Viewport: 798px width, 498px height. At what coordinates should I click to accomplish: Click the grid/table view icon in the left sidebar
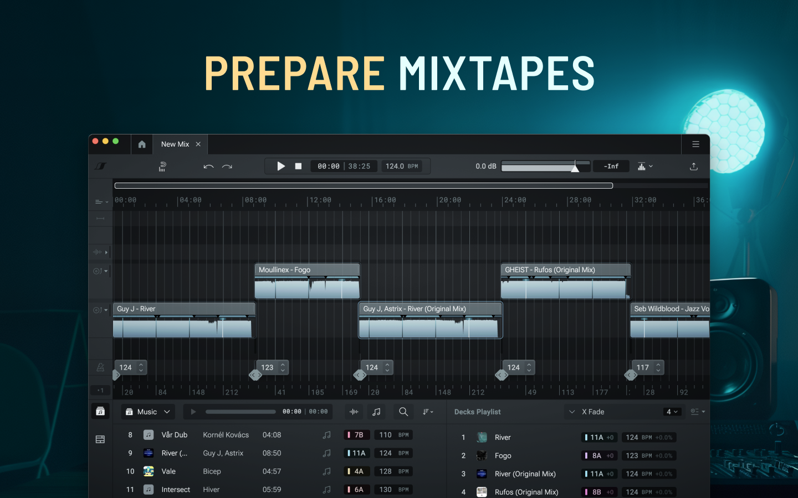(100, 439)
